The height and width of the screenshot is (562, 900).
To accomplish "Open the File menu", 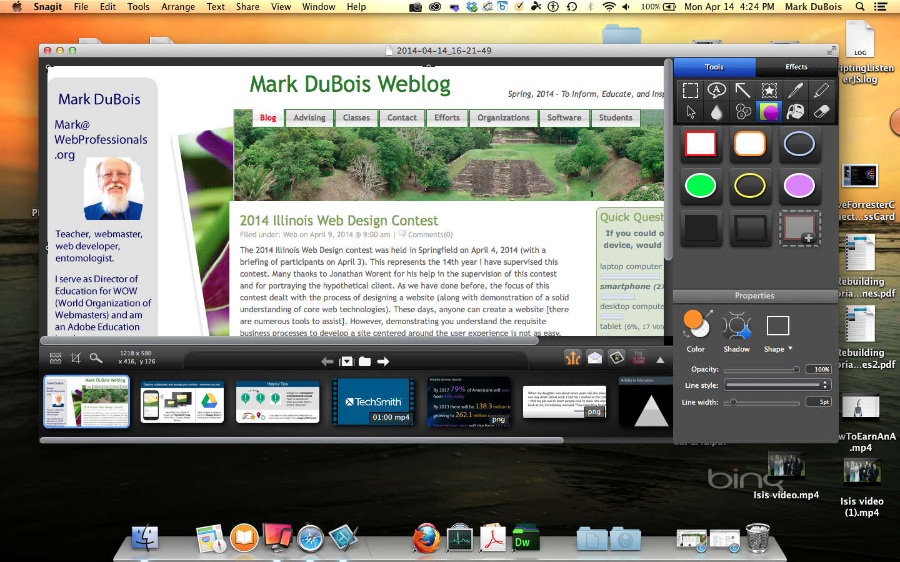I will click(x=81, y=7).
